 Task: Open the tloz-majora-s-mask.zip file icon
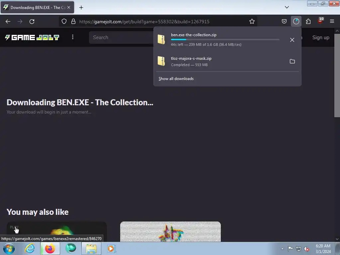[x=161, y=61]
